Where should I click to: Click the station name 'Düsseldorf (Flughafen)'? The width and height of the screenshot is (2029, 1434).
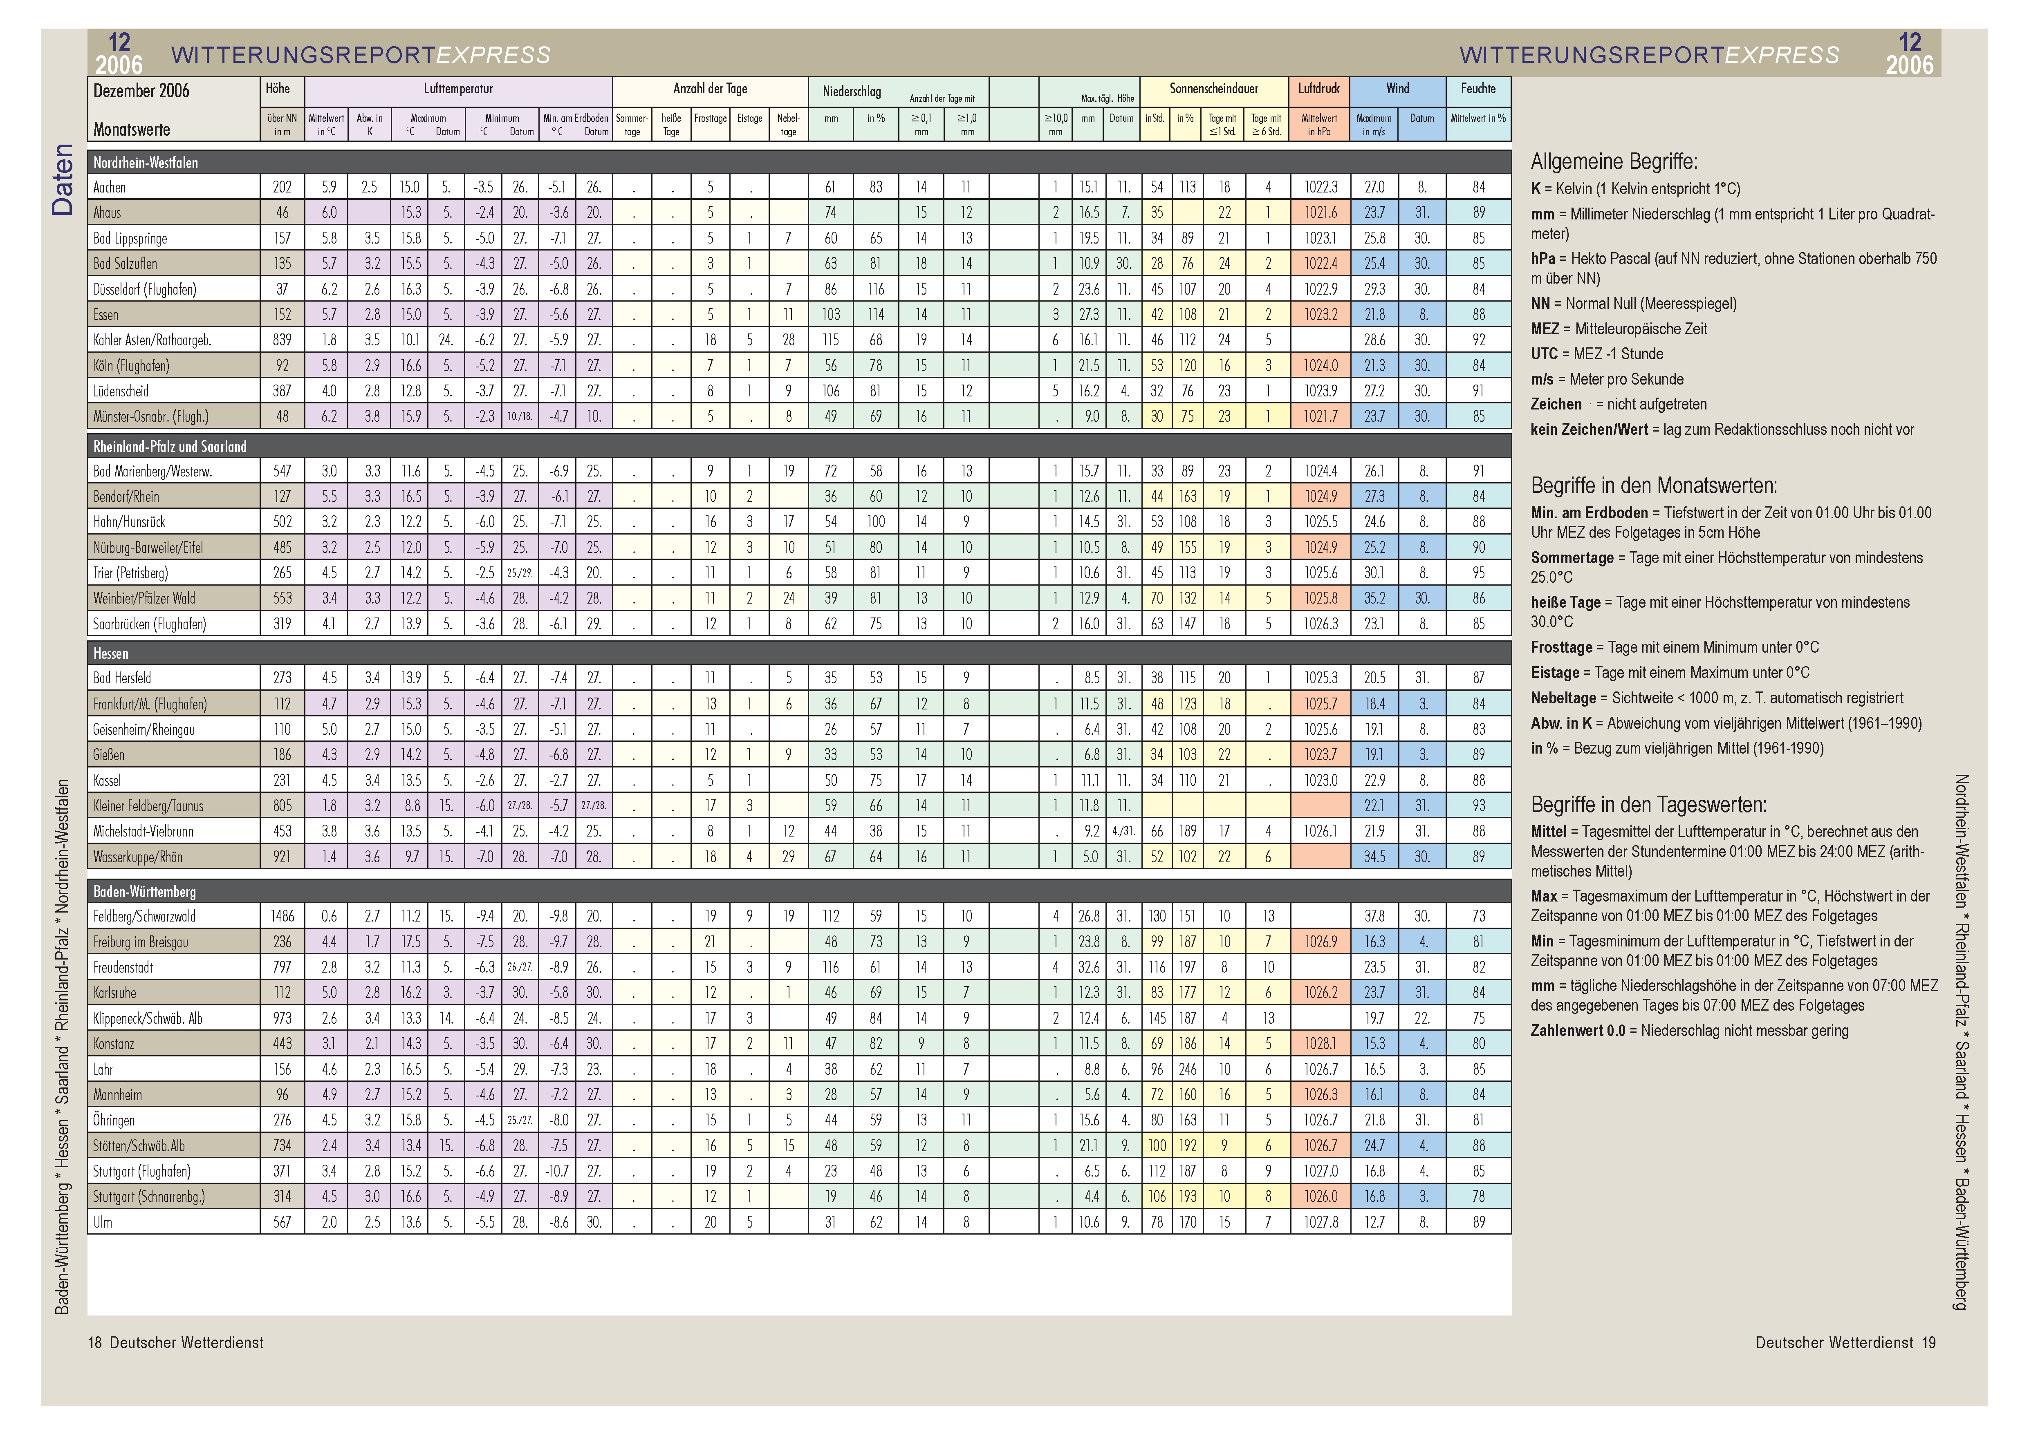[145, 289]
